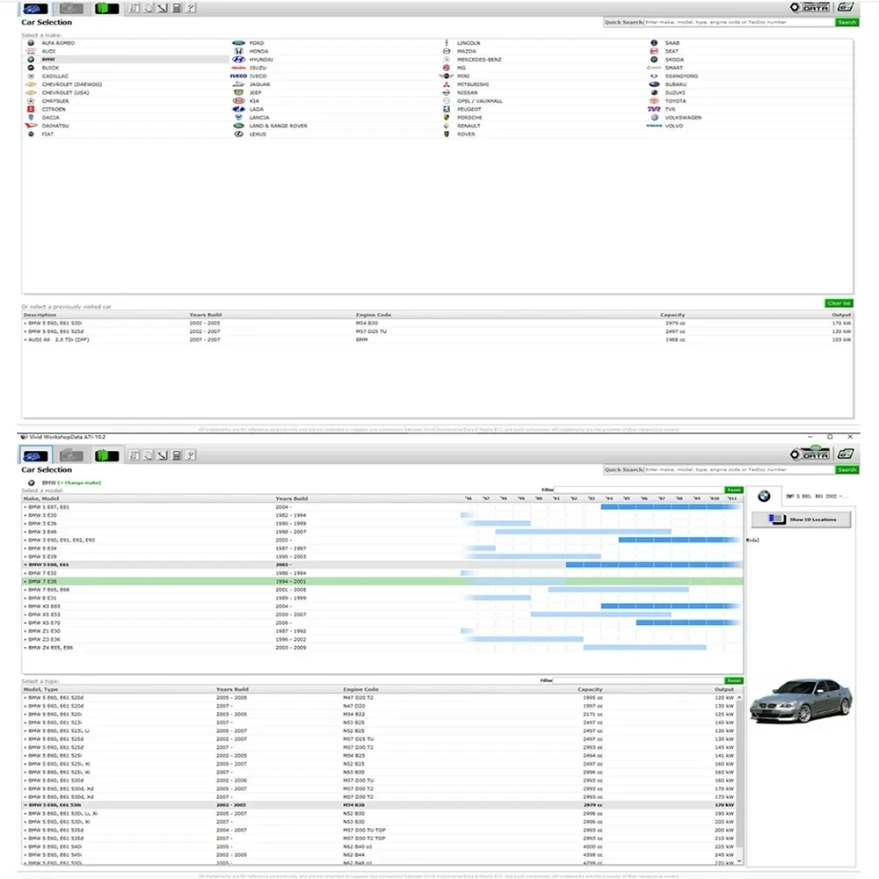
Task: Select the BMW 7 E38 model row
Action: pos(382,581)
